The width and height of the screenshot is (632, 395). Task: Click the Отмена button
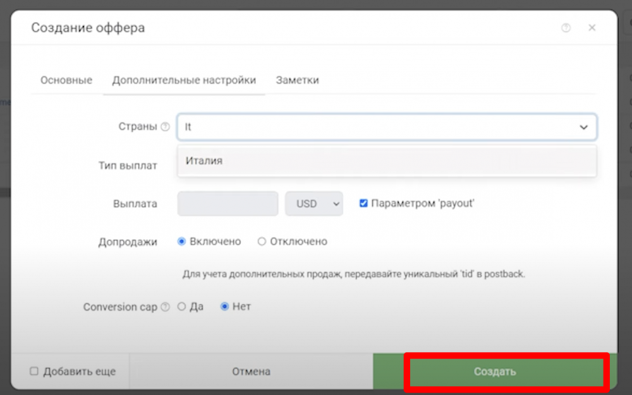click(251, 371)
